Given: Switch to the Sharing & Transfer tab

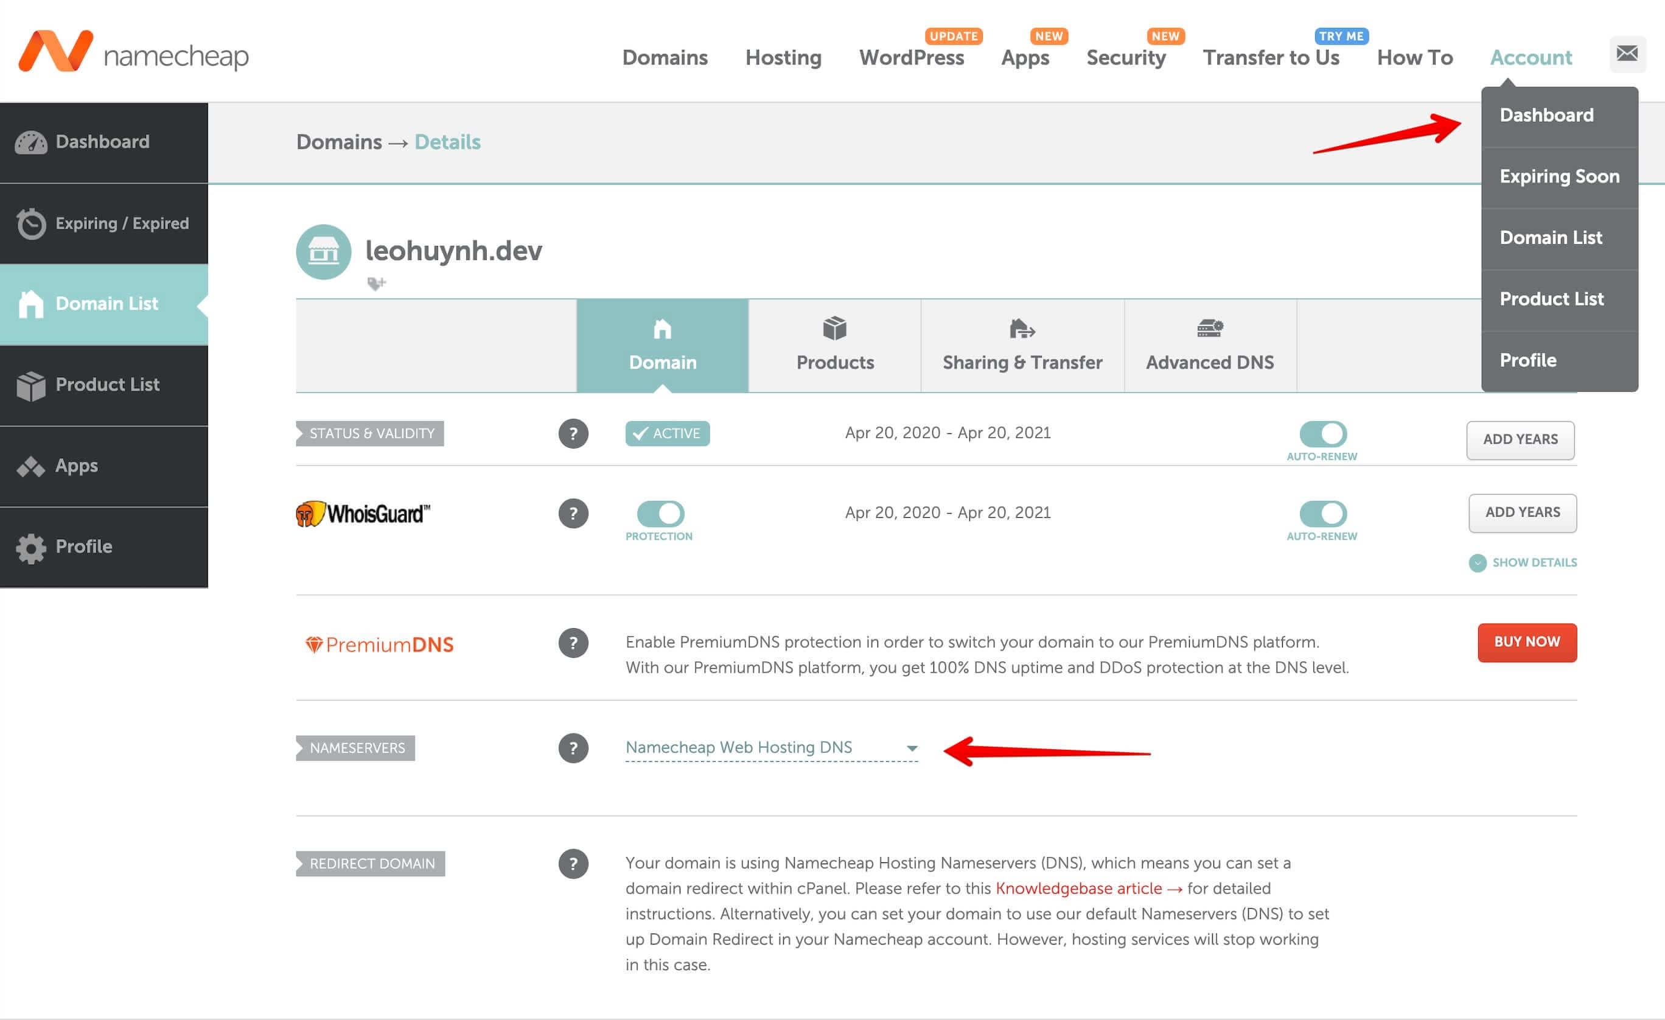Looking at the screenshot, I should point(1022,344).
